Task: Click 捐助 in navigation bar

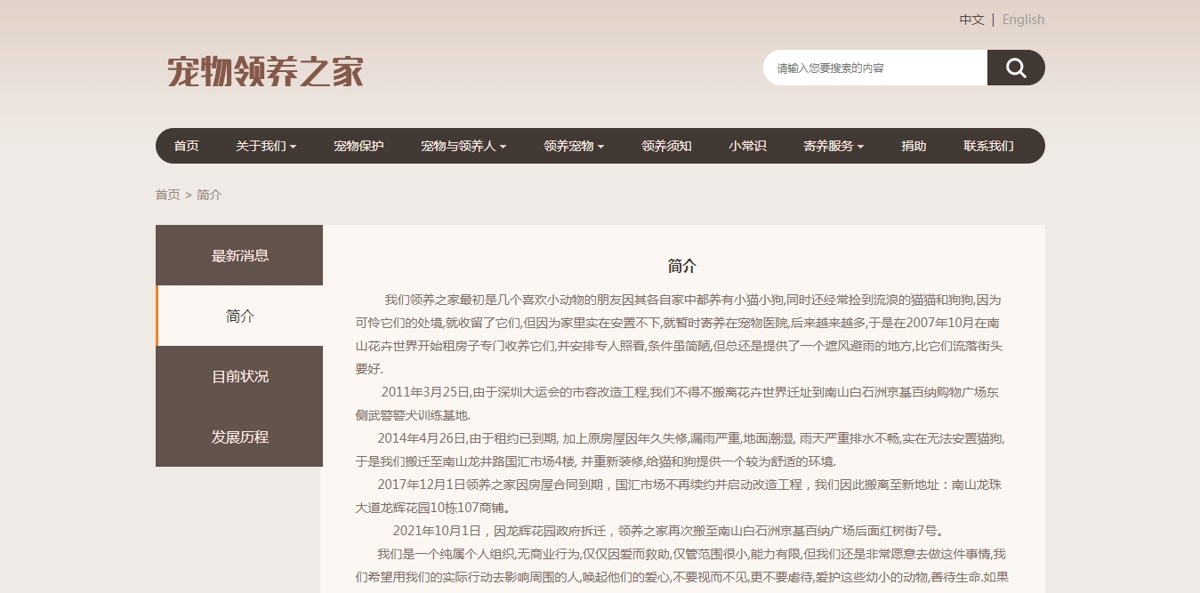Action: click(x=914, y=146)
